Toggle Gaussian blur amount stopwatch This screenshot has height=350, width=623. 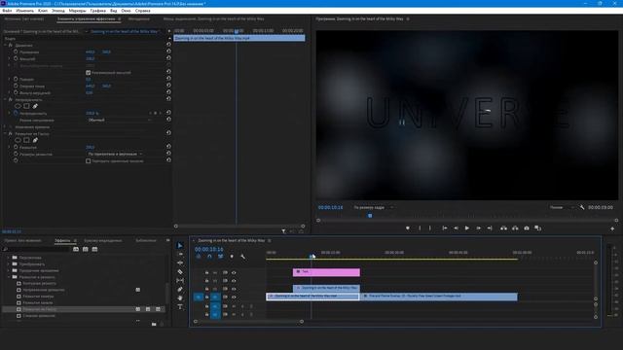pyautogui.click(x=16, y=147)
